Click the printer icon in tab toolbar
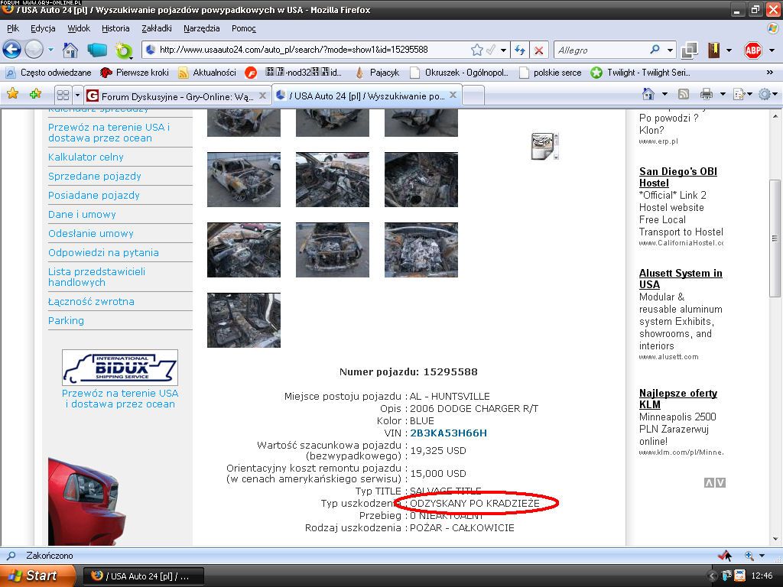The image size is (783, 587). (706, 94)
